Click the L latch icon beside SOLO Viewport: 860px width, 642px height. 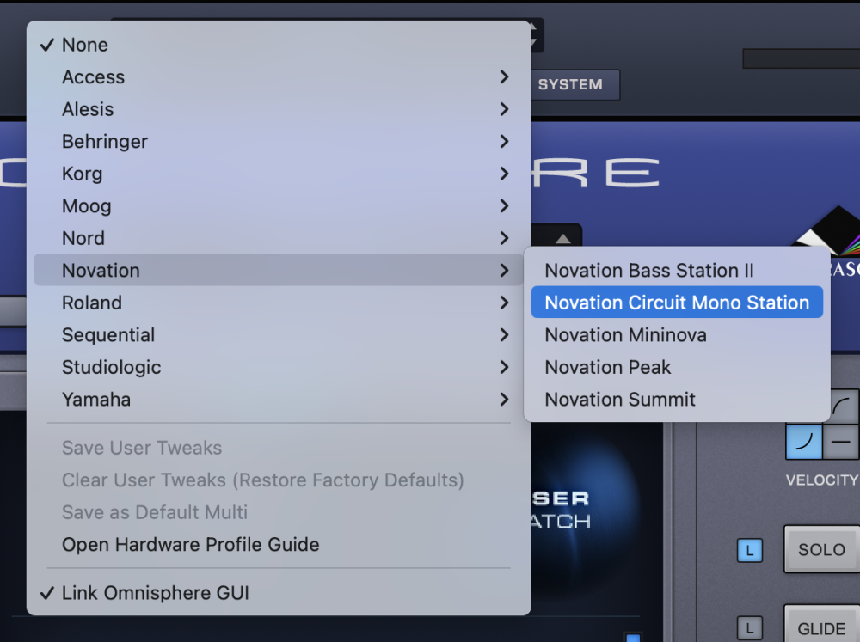pos(749,550)
